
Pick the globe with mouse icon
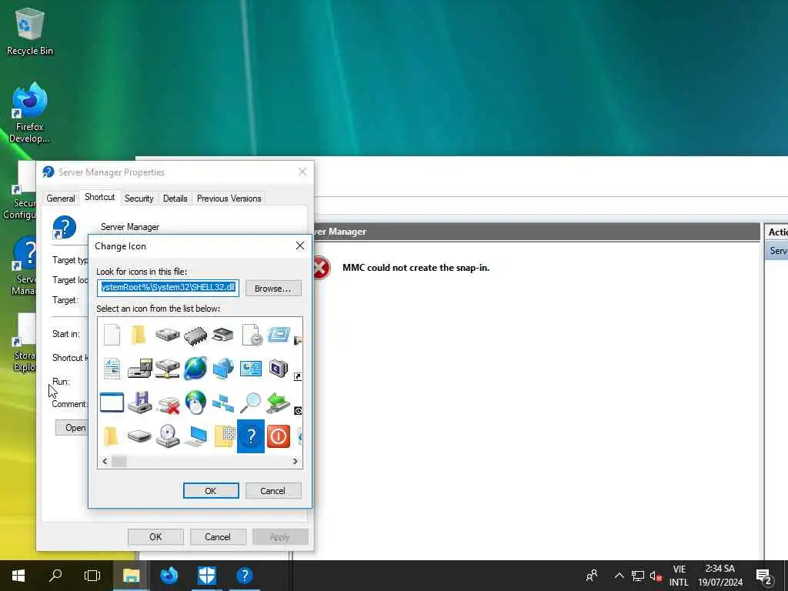pos(195,402)
